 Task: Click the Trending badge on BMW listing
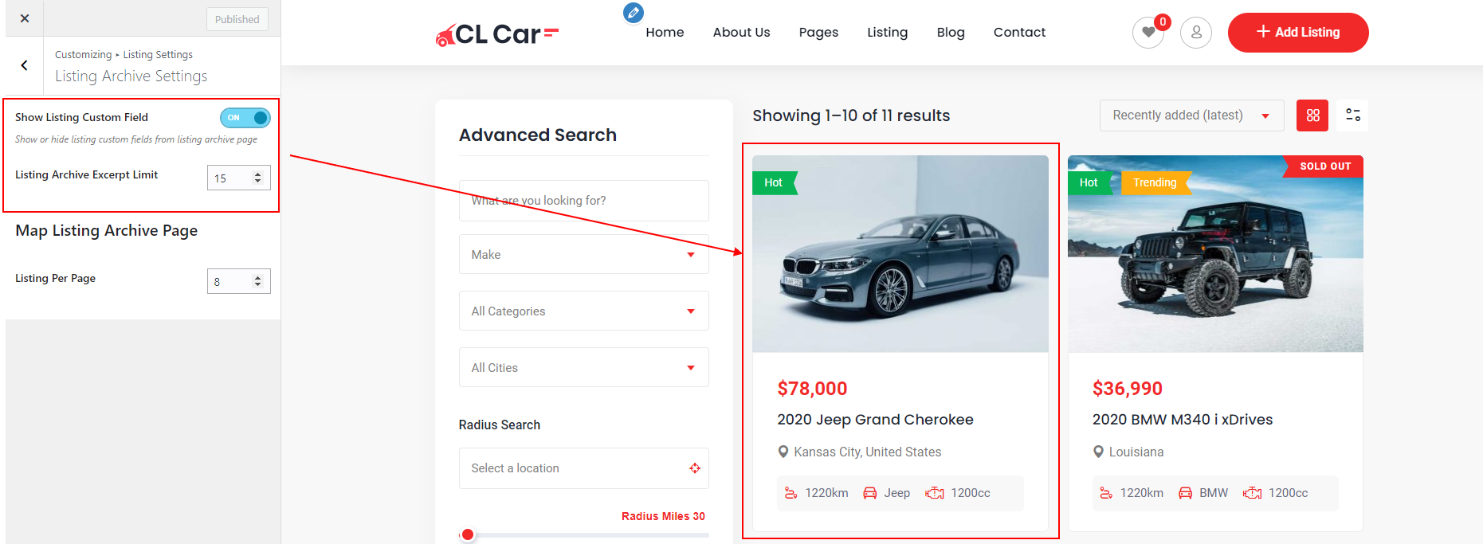click(x=1155, y=182)
